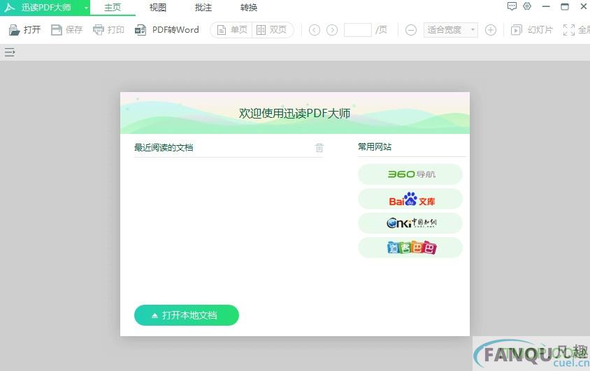Image resolution: width=590 pixels, height=371 pixels.
Task: Open the 适合宽度 zoom dropdown
Action: point(451,30)
